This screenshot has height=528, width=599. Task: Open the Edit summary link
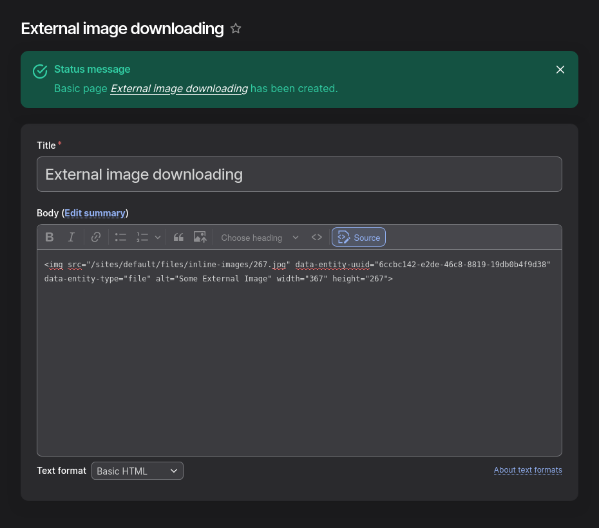pyautogui.click(x=95, y=213)
